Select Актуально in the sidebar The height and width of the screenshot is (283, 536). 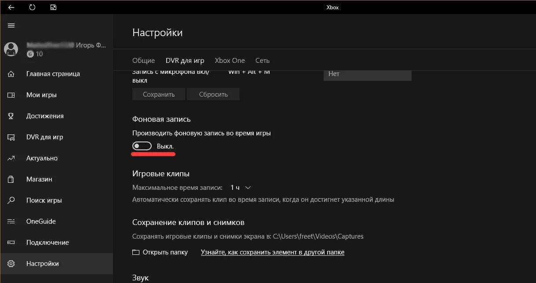pos(56,158)
